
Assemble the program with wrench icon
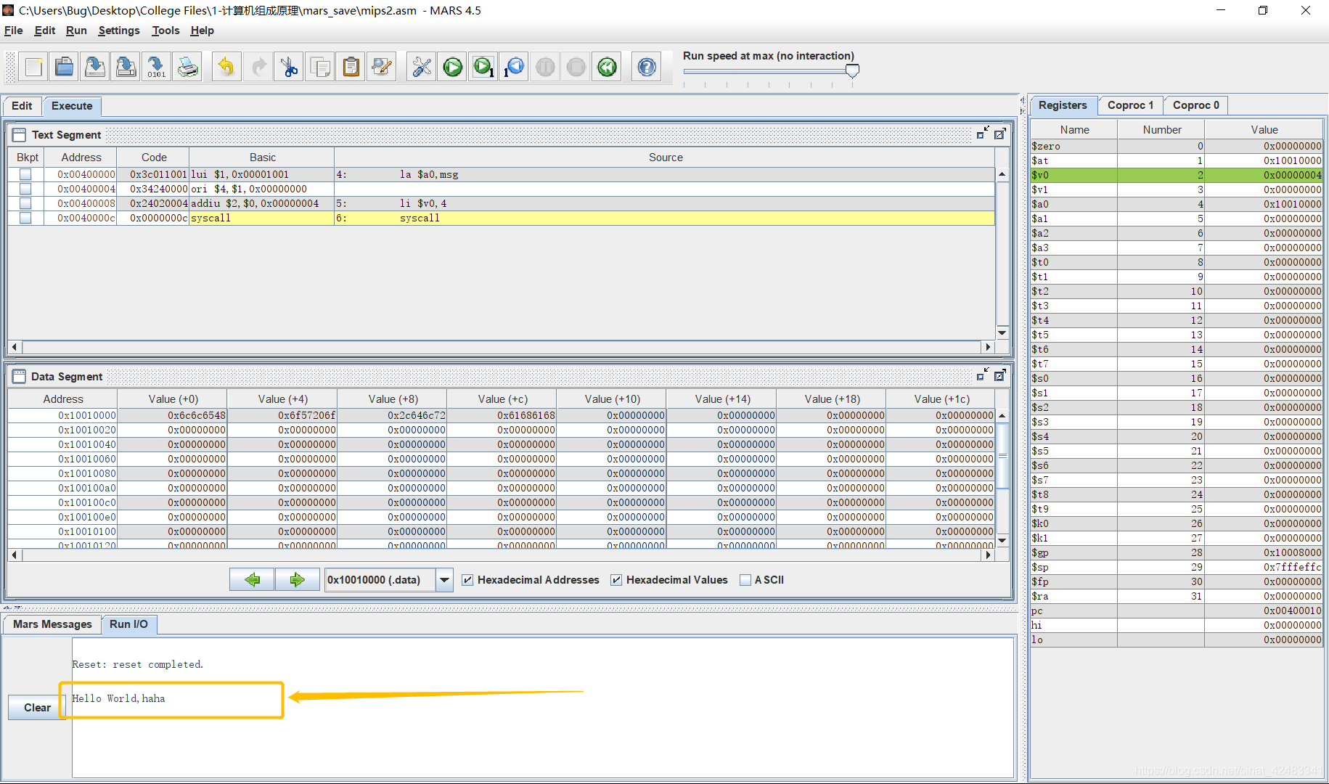pos(422,68)
